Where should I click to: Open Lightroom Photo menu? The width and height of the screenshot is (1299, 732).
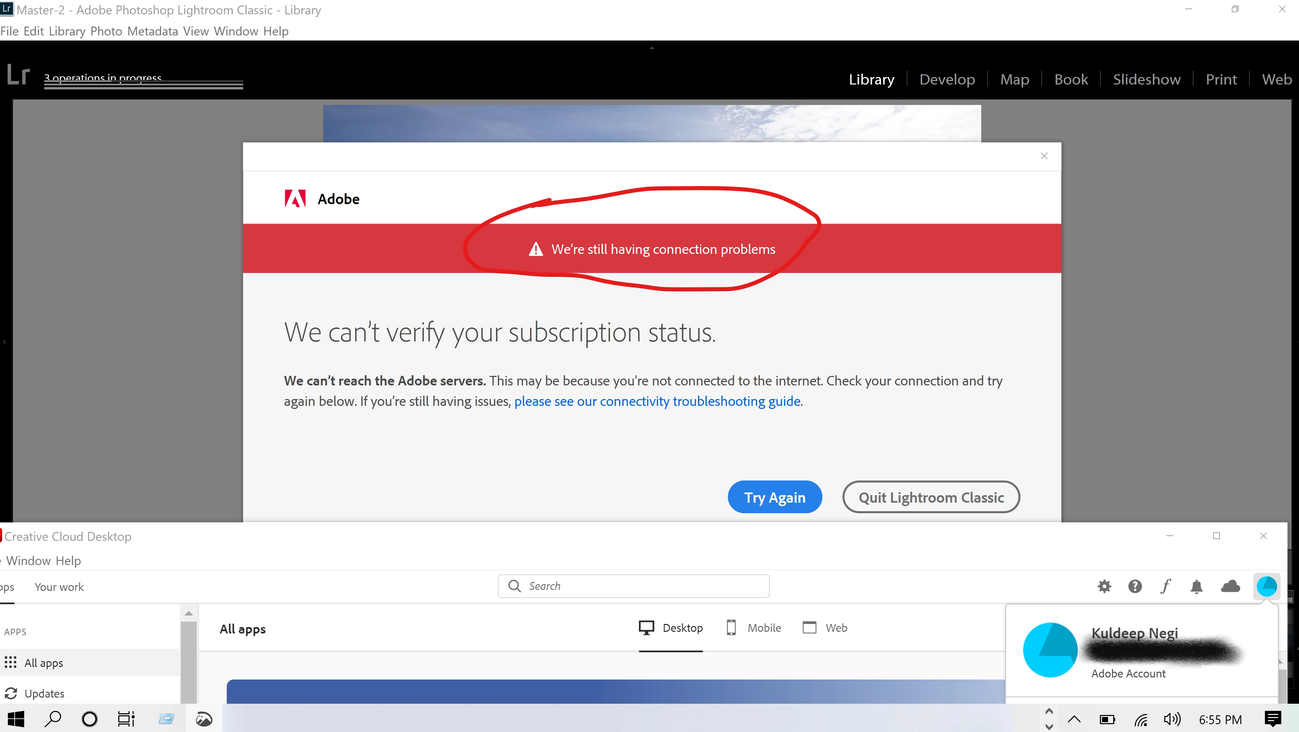106,31
